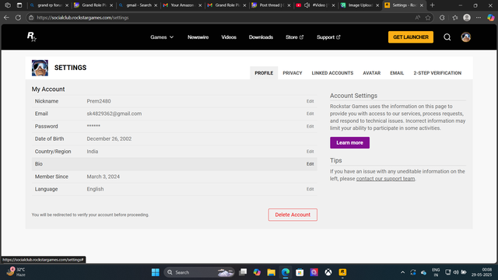Go back using browser back arrow
Viewport: 498px width, 280px height.
click(x=6, y=17)
